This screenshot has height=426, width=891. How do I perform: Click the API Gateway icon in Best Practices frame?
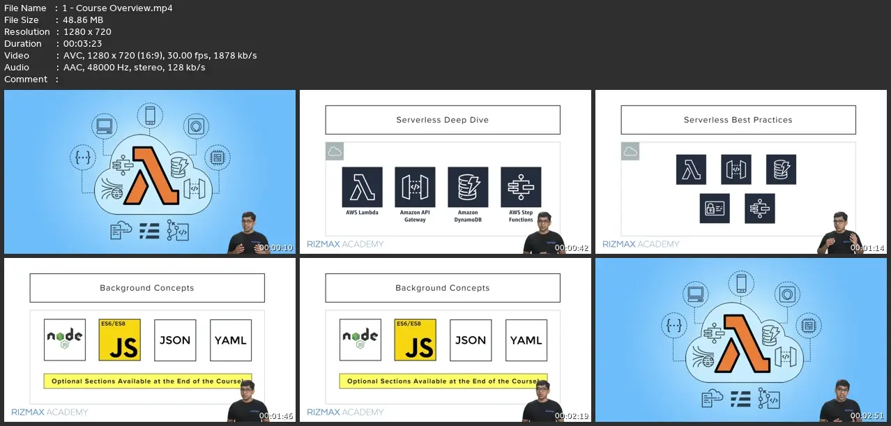pos(736,169)
